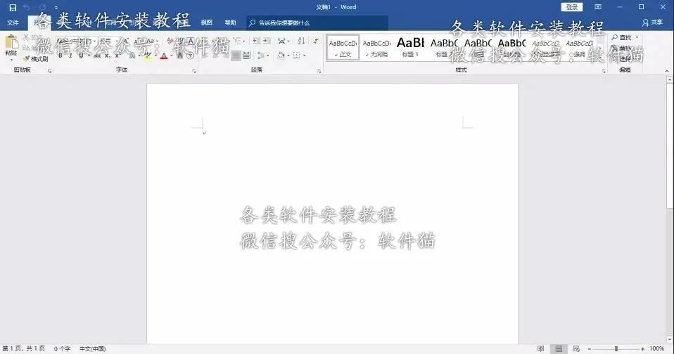Toggle superscript X² formatting
The height and width of the screenshot is (354, 674).
pos(117,55)
